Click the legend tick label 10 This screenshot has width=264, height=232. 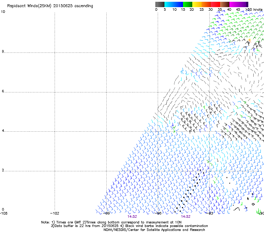(174, 9)
